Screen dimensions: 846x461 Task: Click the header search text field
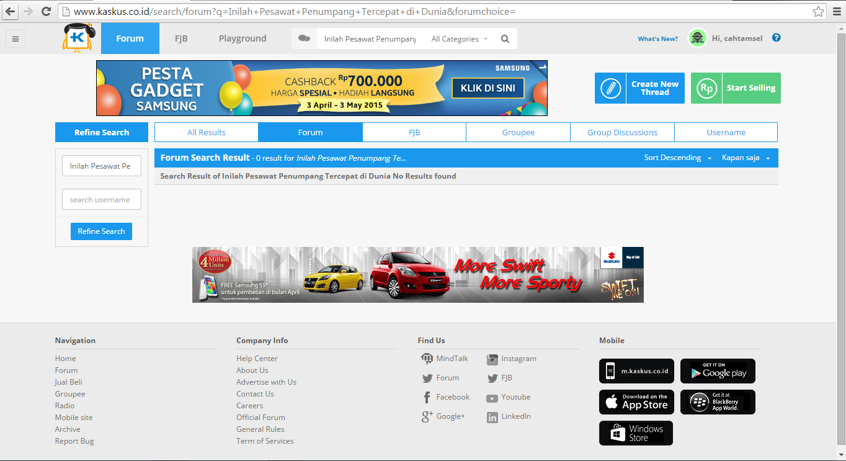(x=370, y=38)
